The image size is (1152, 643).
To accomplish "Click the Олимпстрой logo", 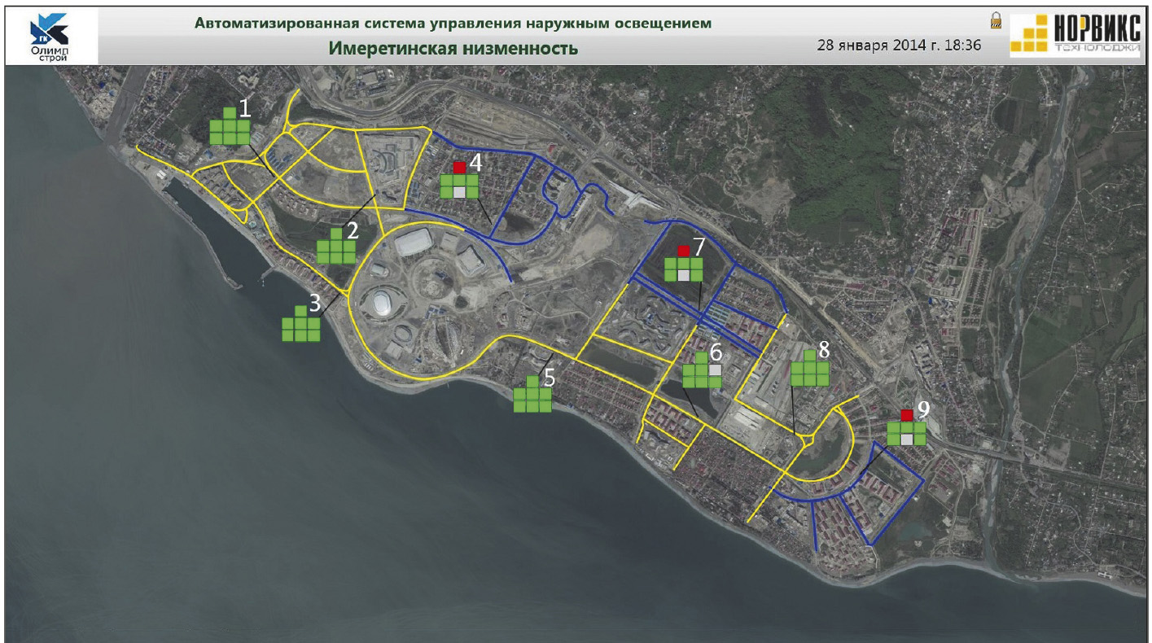I will point(50,38).
